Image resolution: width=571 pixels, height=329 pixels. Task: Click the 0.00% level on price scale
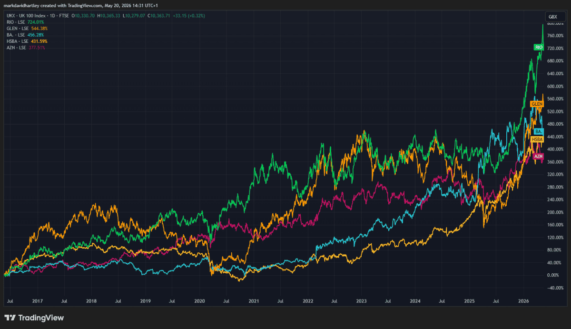(554, 275)
